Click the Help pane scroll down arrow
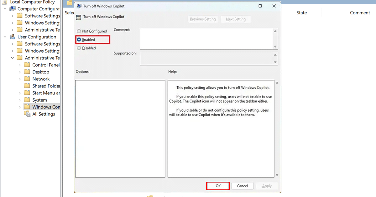This screenshot has width=376, height=197. click(276, 175)
